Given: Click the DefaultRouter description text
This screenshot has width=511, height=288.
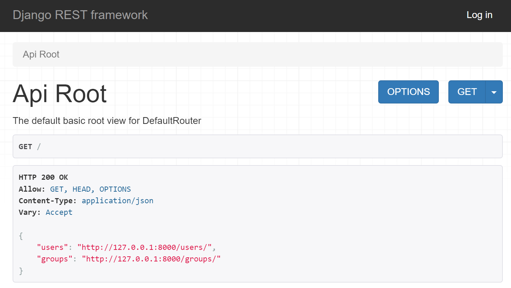Looking at the screenshot, I should pos(107,121).
